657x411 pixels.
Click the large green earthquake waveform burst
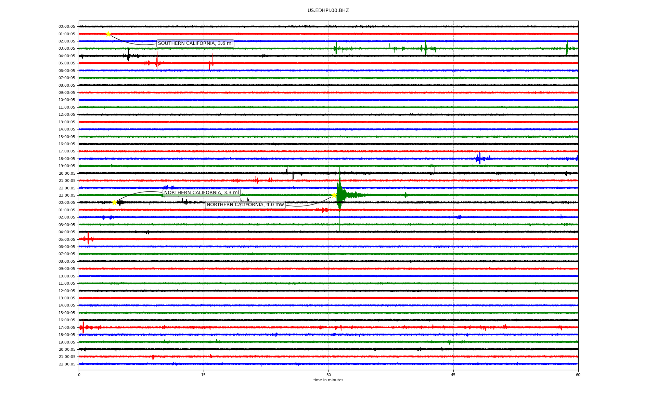[x=339, y=195]
